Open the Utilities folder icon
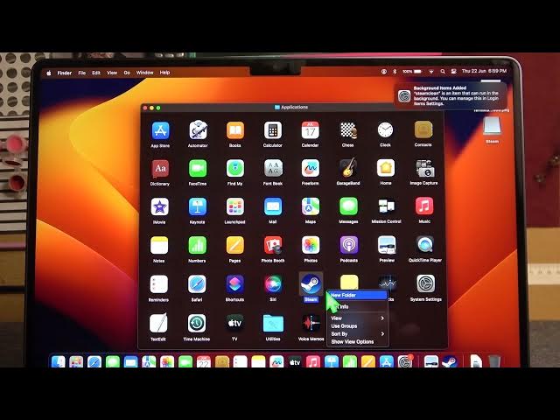The width and height of the screenshot is (560, 420). tap(273, 323)
